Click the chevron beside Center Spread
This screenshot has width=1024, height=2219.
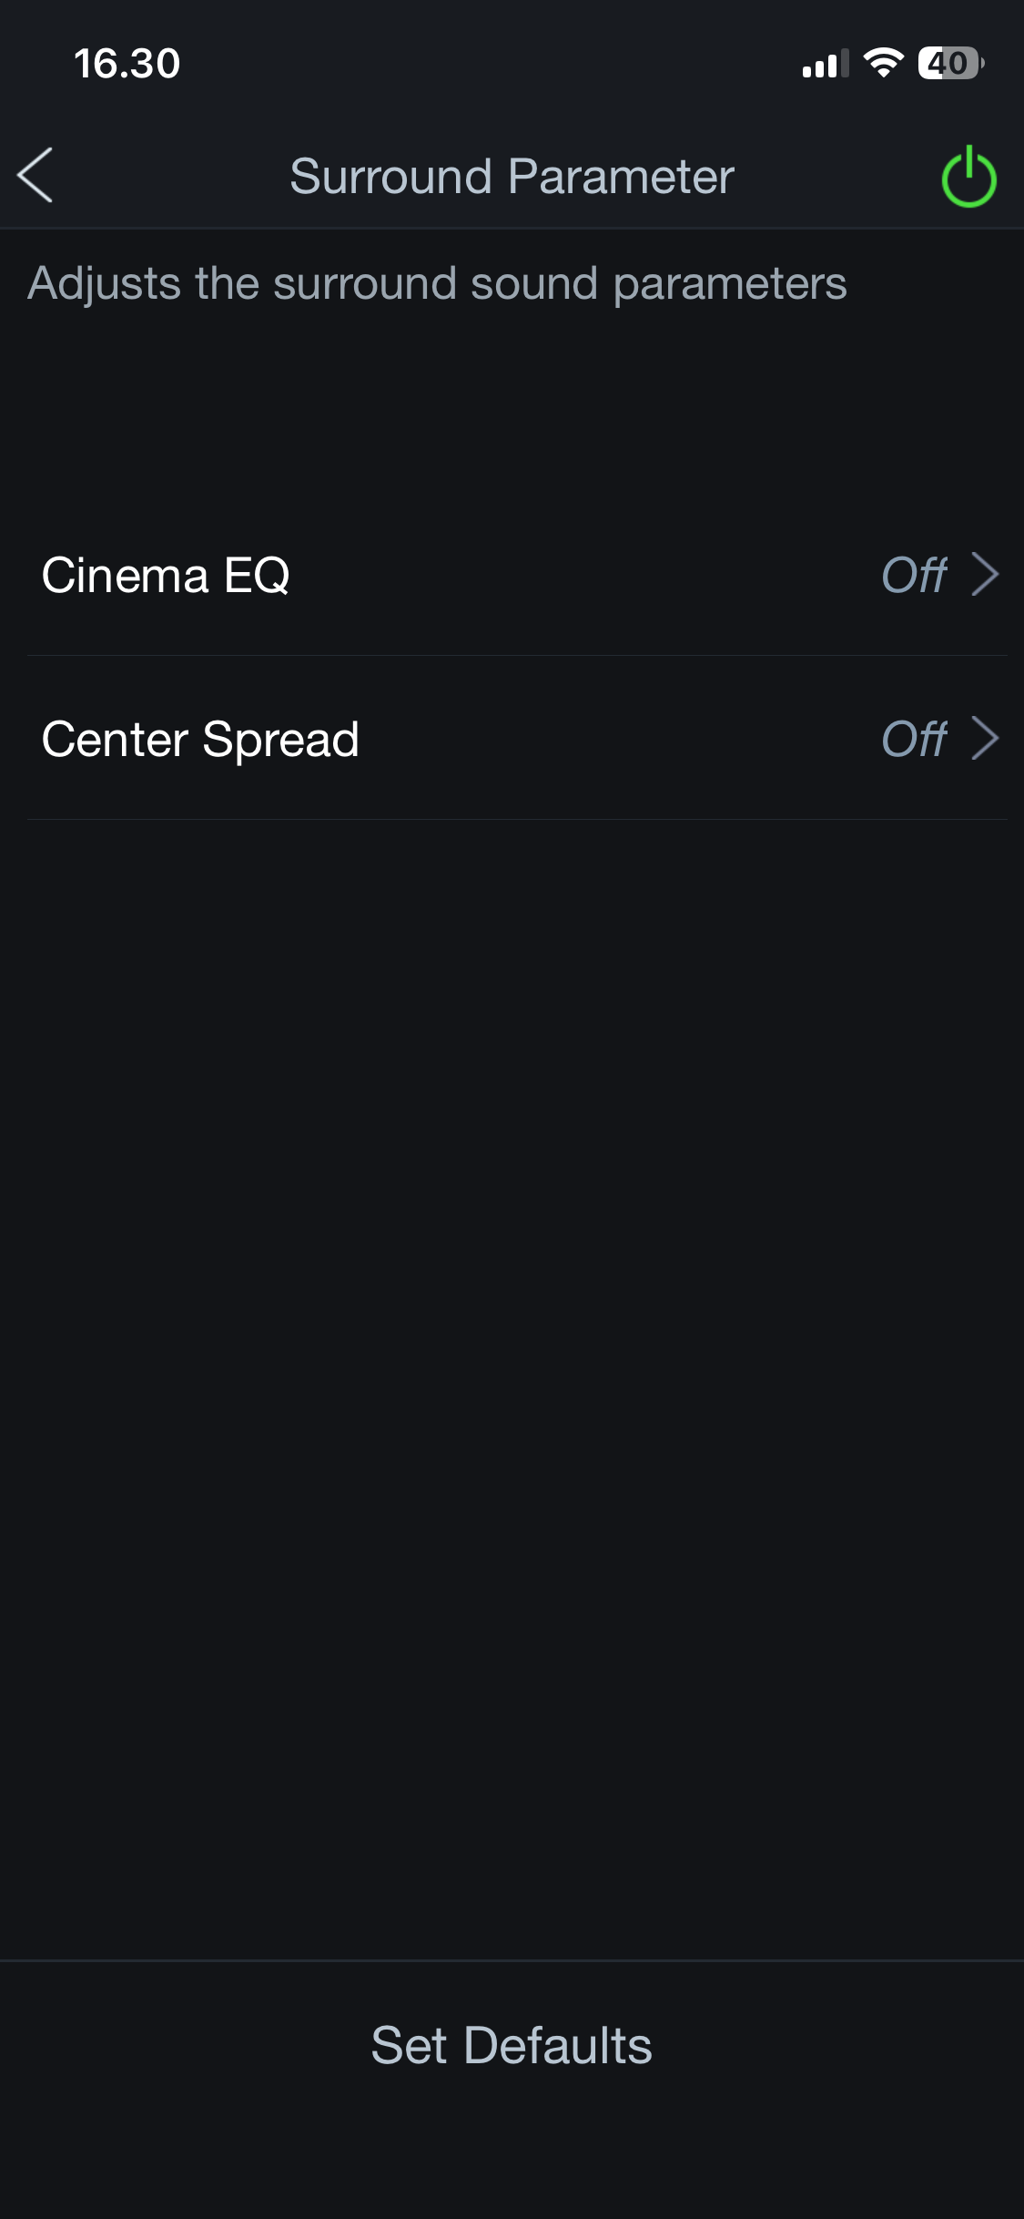(985, 739)
